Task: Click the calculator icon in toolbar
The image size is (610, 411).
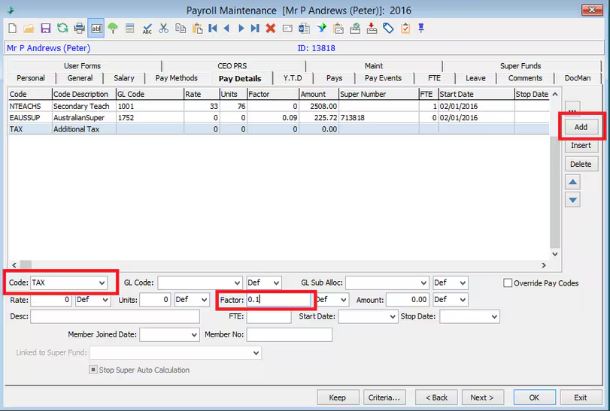Action: click(129, 29)
